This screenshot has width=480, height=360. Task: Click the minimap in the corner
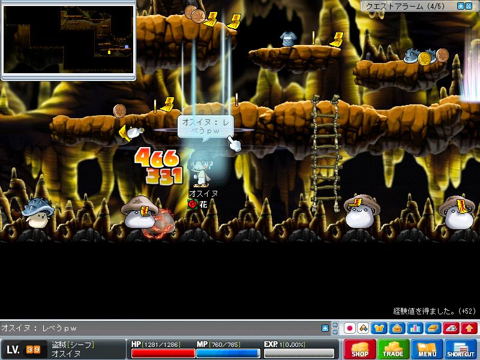(x=68, y=40)
